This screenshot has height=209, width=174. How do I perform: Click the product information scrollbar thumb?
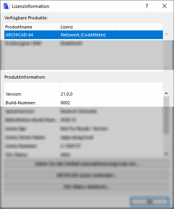[x=166, y=115]
